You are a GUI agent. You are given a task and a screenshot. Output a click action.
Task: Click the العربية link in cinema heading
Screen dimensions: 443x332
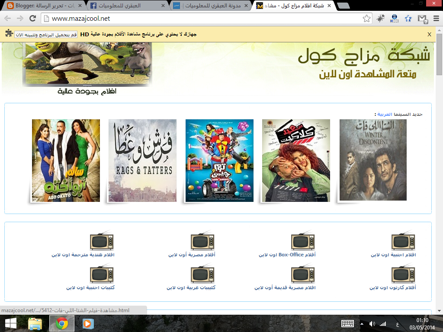pyautogui.click(x=385, y=114)
